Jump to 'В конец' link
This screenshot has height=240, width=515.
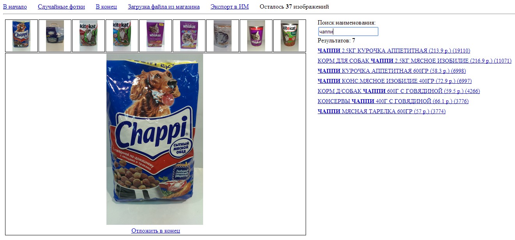pos(106,7)
